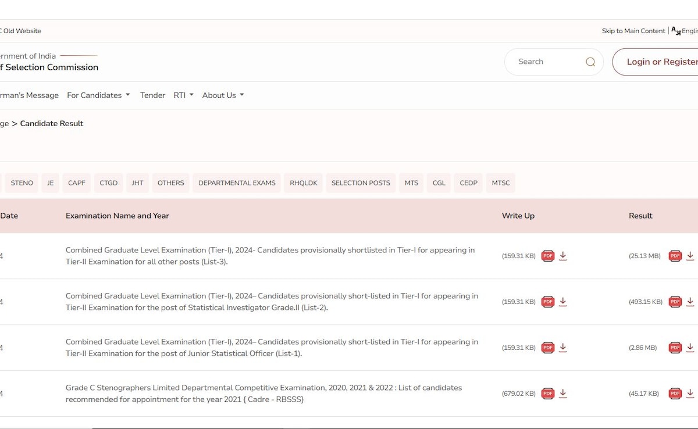Download Write Up for Junior Statistical Officer List-1
This screenshot has width=698, height=429.
coord(563,348)
